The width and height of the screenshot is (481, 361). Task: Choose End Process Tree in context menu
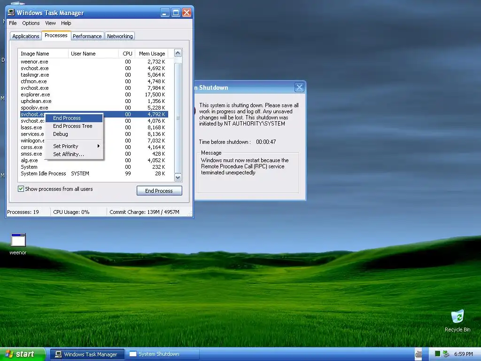pos(74,126)
